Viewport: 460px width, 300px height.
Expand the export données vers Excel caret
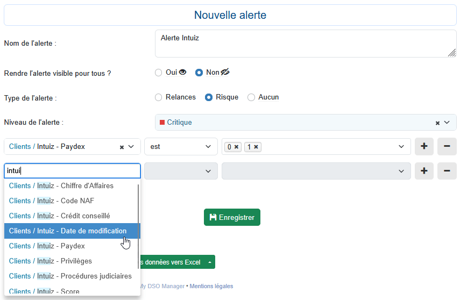[210, 262]
